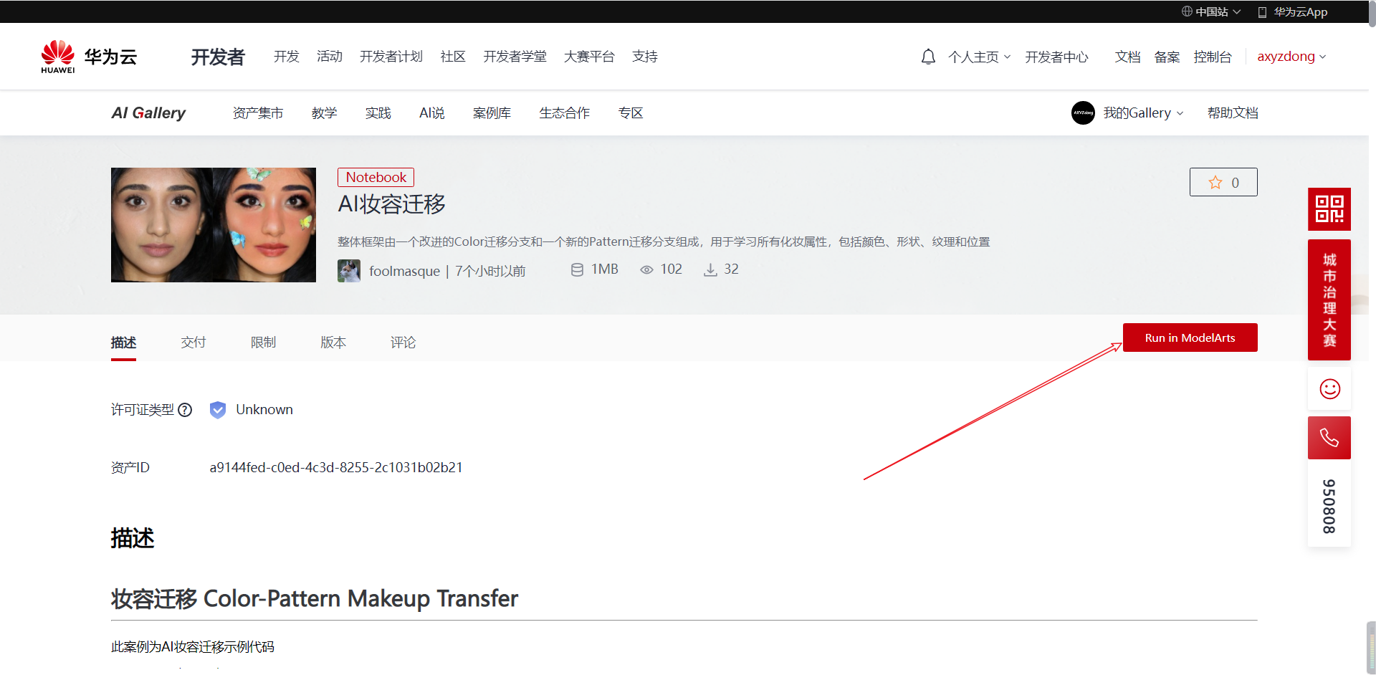Go to 专区 section
Image resolution: width=1376 pixels, height=675 pixels.
click(x=631, y=112)
